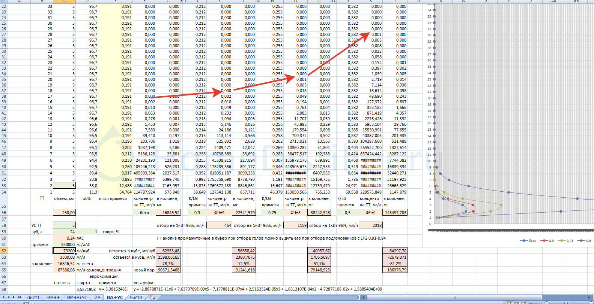The width and height of the screenshot is (594, 304).
Task: Click the cell containing 56658,42
Action: coord(244,251)
